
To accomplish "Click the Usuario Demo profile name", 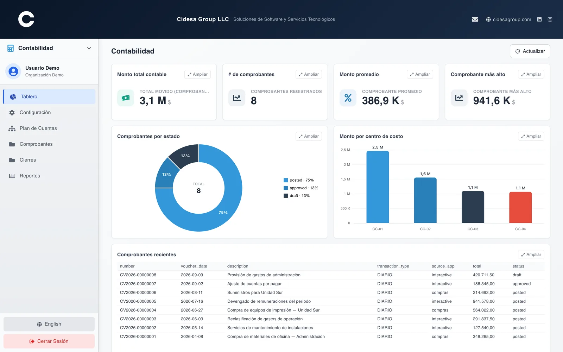I will click(x=42, y=68).
